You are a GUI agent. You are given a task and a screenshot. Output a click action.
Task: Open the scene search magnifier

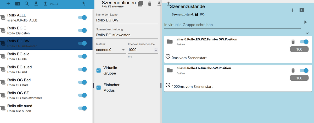(x=27, y=4)
